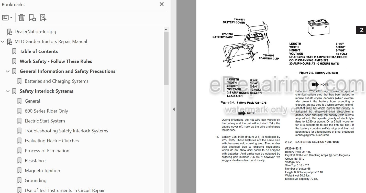Screen dimensions: 366x193
Task: Collapse the MTD Garden Tractors Repair Manual bookmark
Action: tap(3, 42)
